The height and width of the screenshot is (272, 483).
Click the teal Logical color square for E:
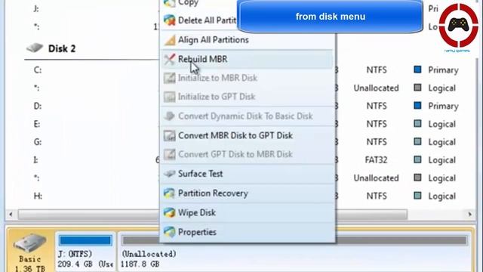click(x=417, y=124)
